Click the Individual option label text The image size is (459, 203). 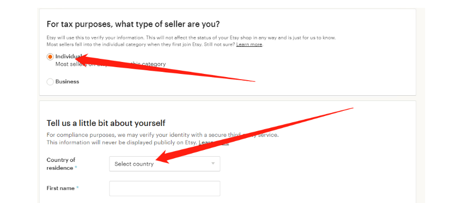click(68, 56)
